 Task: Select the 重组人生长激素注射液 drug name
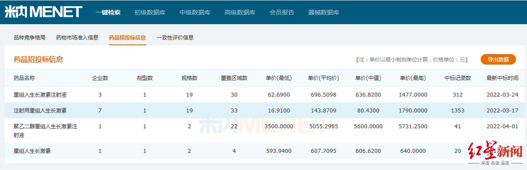pos(40,95)
